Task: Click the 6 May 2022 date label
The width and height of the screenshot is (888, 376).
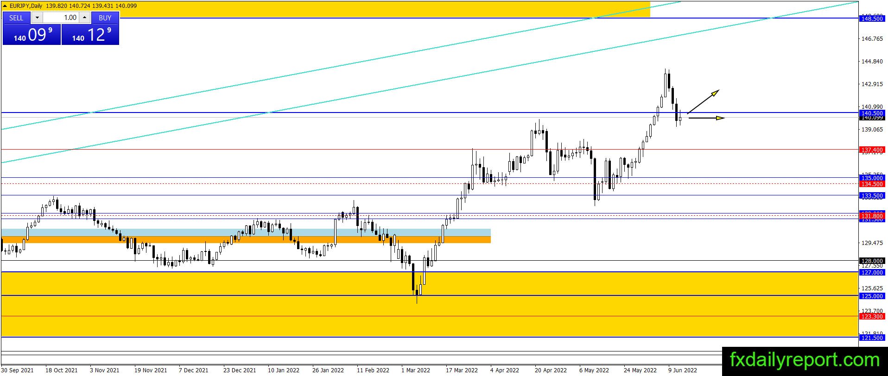Action: point(594,370)
